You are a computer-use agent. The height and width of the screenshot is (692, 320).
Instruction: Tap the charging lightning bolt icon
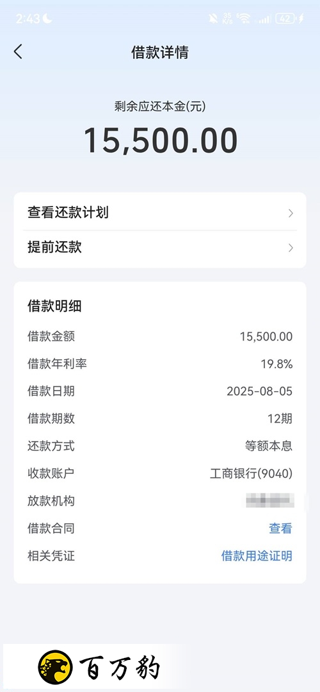[301, 19]
